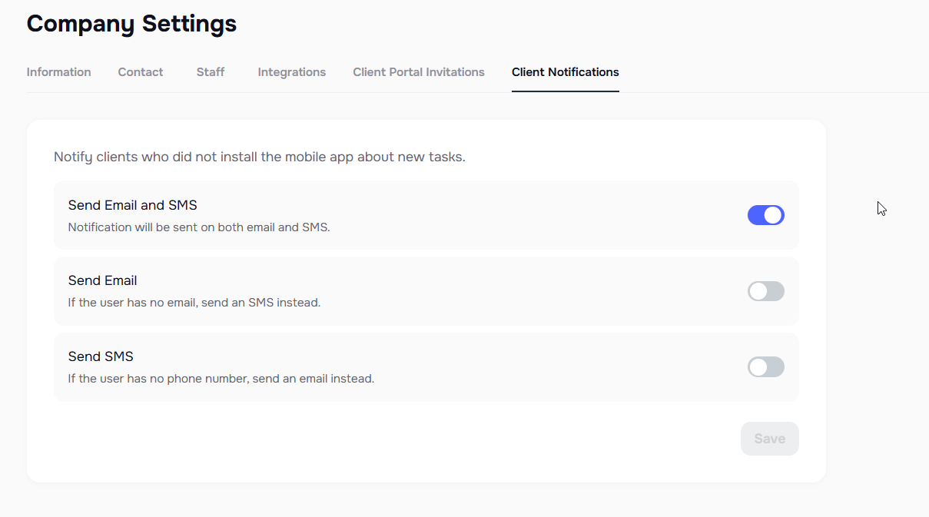Open the Integrations tab

(291, 71)
